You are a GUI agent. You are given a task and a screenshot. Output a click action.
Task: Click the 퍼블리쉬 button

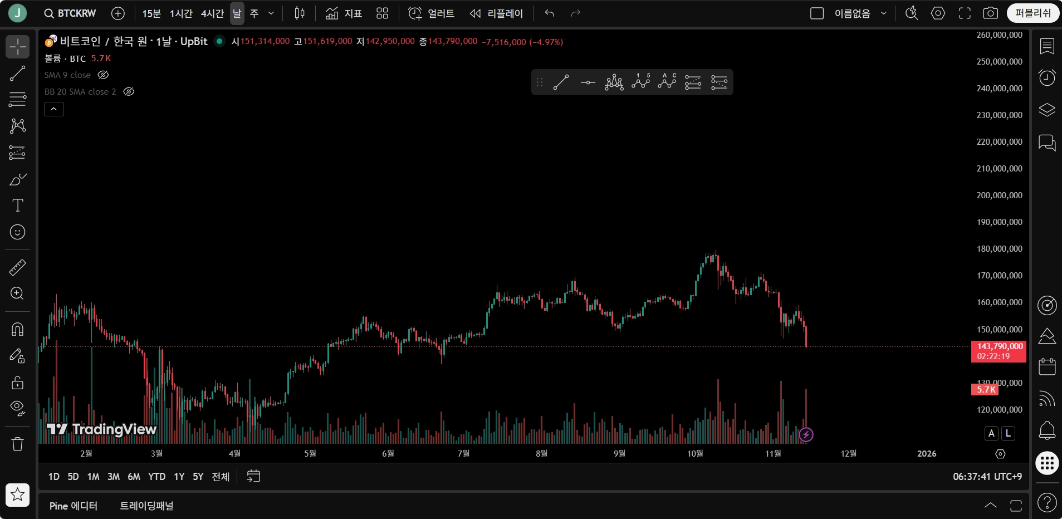pyautogui.click(x=1033, y=13)
